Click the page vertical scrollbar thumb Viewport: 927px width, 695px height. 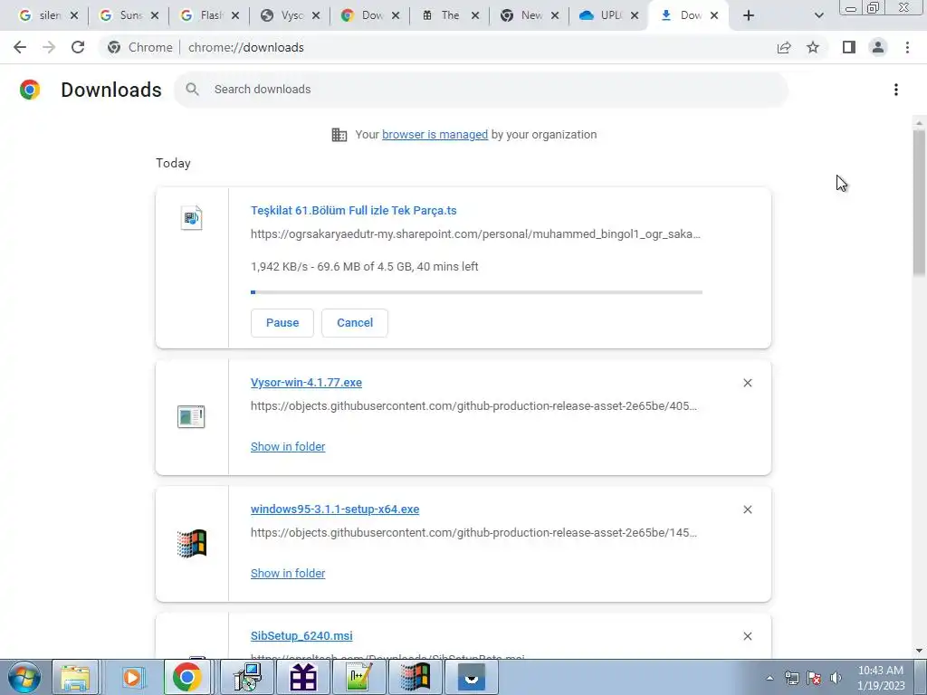pos(919,201)
